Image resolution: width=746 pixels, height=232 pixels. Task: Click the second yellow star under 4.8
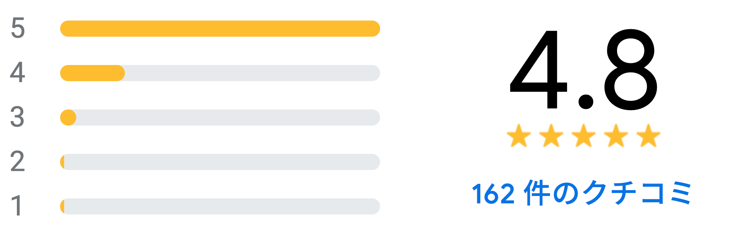(551, 136)
